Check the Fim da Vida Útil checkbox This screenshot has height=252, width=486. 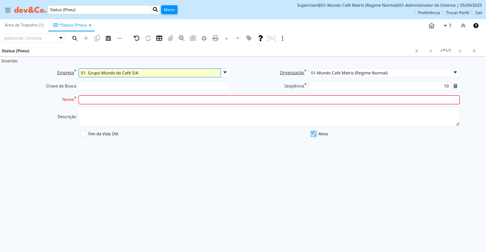83,134
